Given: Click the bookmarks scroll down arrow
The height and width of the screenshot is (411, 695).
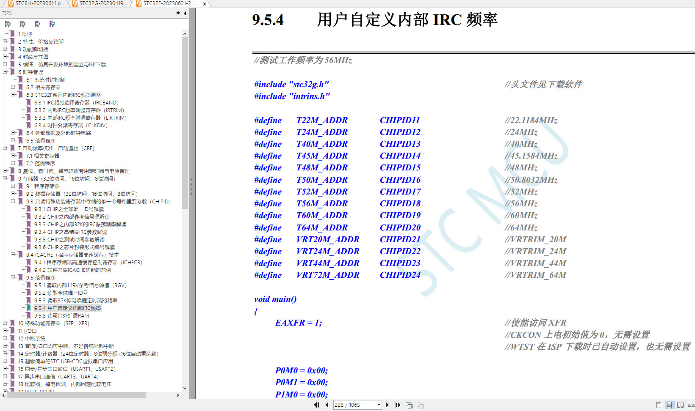Looking at the screenshot, I should tap(185, 388).
